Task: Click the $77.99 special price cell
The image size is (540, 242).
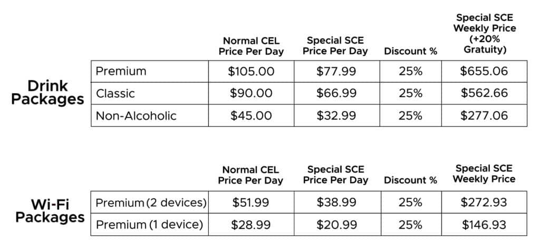Action: click(x=336, y=71)
